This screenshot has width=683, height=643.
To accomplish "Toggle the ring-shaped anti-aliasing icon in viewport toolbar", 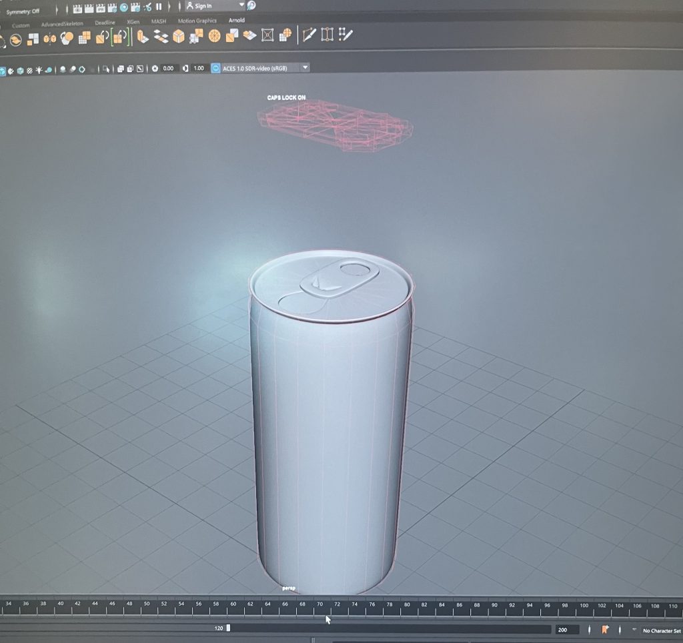I will pyautogui.click(x=82, y=69).
